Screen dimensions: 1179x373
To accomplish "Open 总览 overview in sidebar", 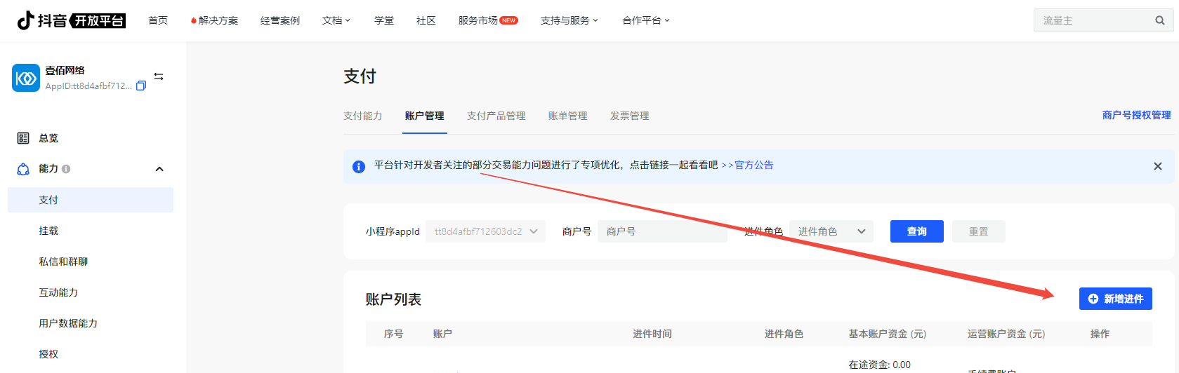I will [48, 138].
